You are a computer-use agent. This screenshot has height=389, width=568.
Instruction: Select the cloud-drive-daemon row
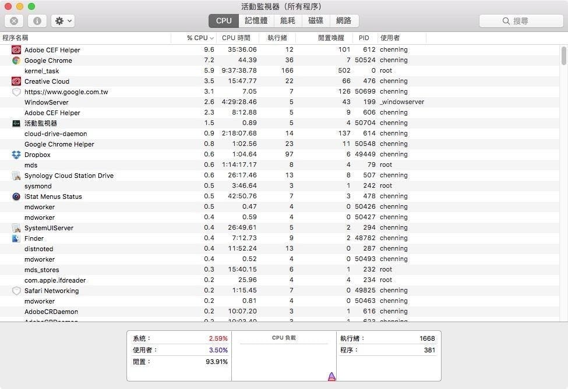[x=280, y=134]
